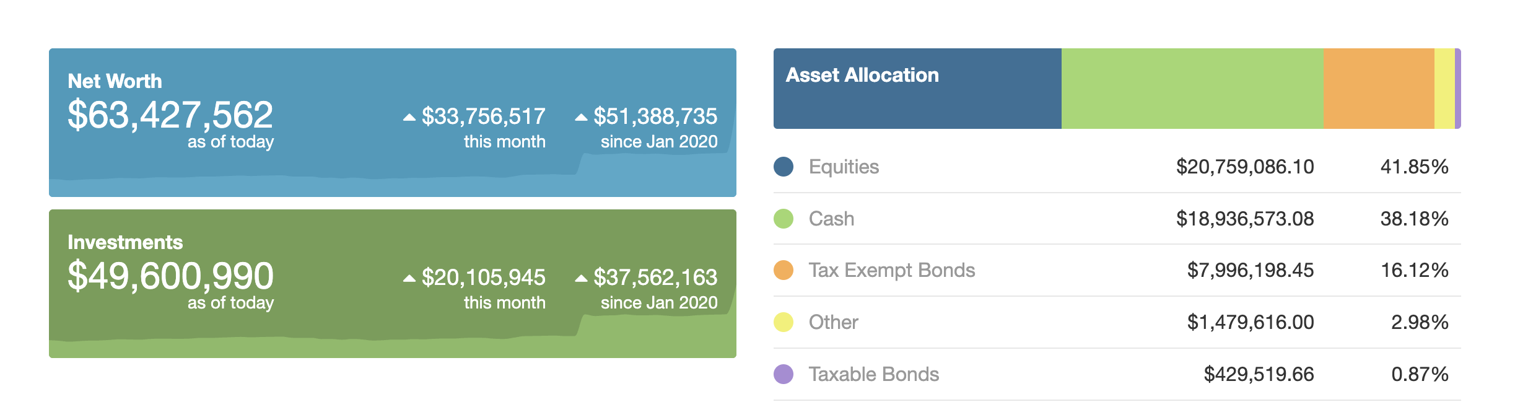This screenshot has height=420, width=1515.
Task: Select the yellow Other bar segment
Action: pos(1444,89)
